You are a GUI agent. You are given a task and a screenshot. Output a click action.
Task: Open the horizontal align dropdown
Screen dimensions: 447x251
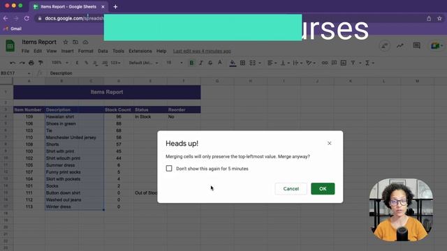(272, 63)
